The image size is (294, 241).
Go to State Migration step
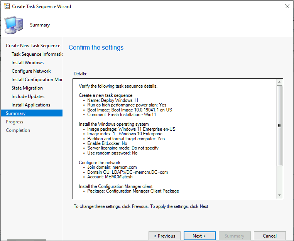[27, 88]
